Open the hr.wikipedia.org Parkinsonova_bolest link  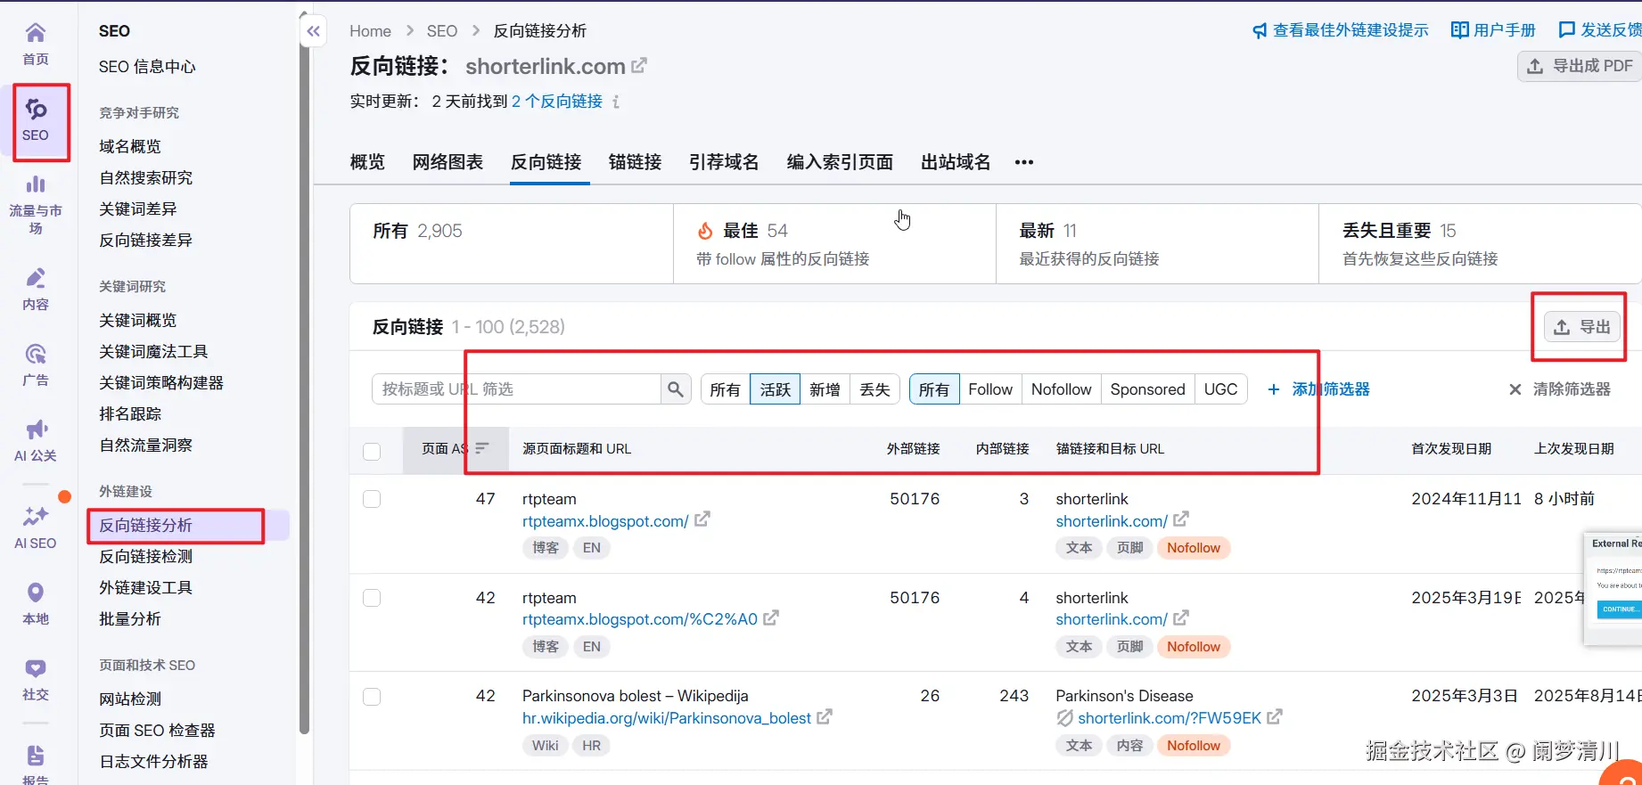tap(666, 718)
